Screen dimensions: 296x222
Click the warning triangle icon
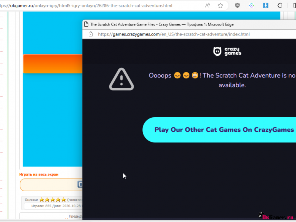[x=121, y=79]
